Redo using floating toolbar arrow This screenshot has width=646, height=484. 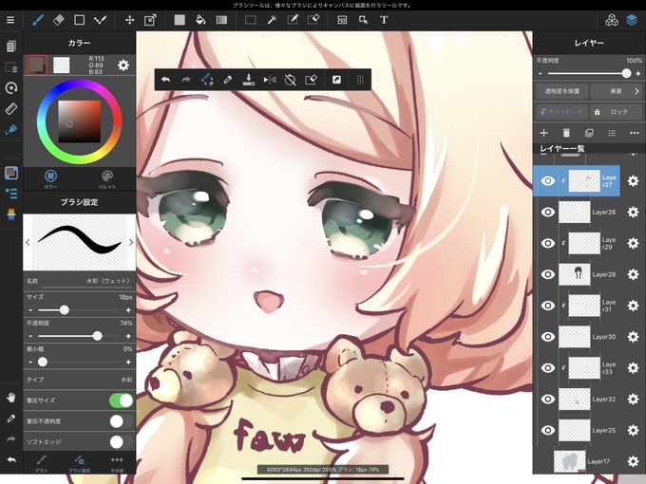(186, 80)
